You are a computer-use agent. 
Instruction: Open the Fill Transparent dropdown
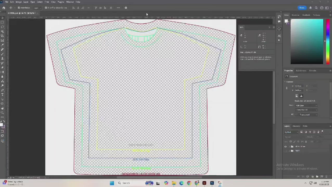click(x=308, y=115)
